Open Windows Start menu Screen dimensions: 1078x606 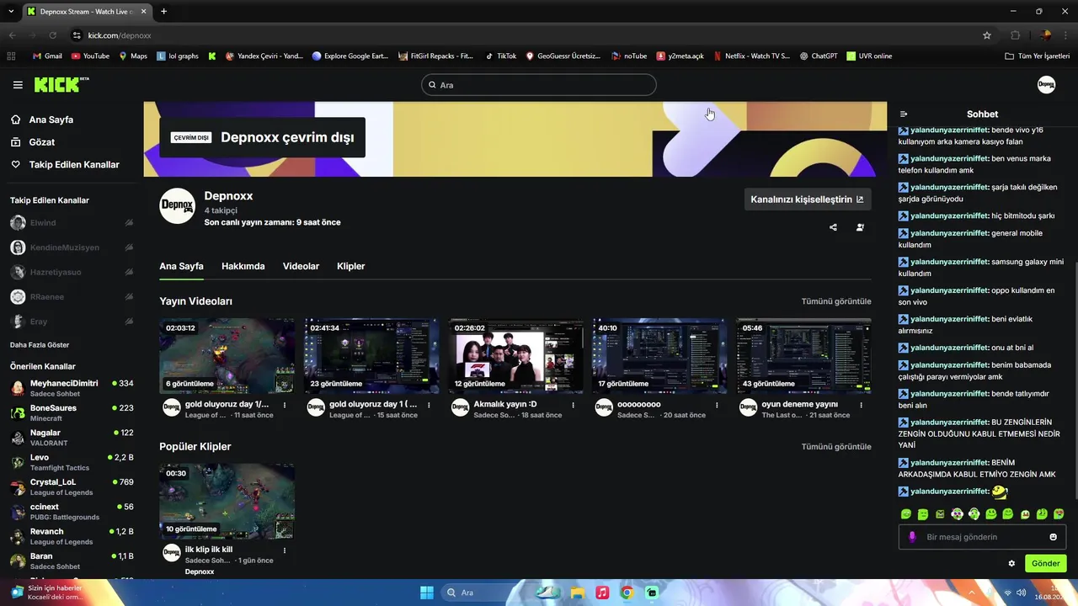pos(426,593)
